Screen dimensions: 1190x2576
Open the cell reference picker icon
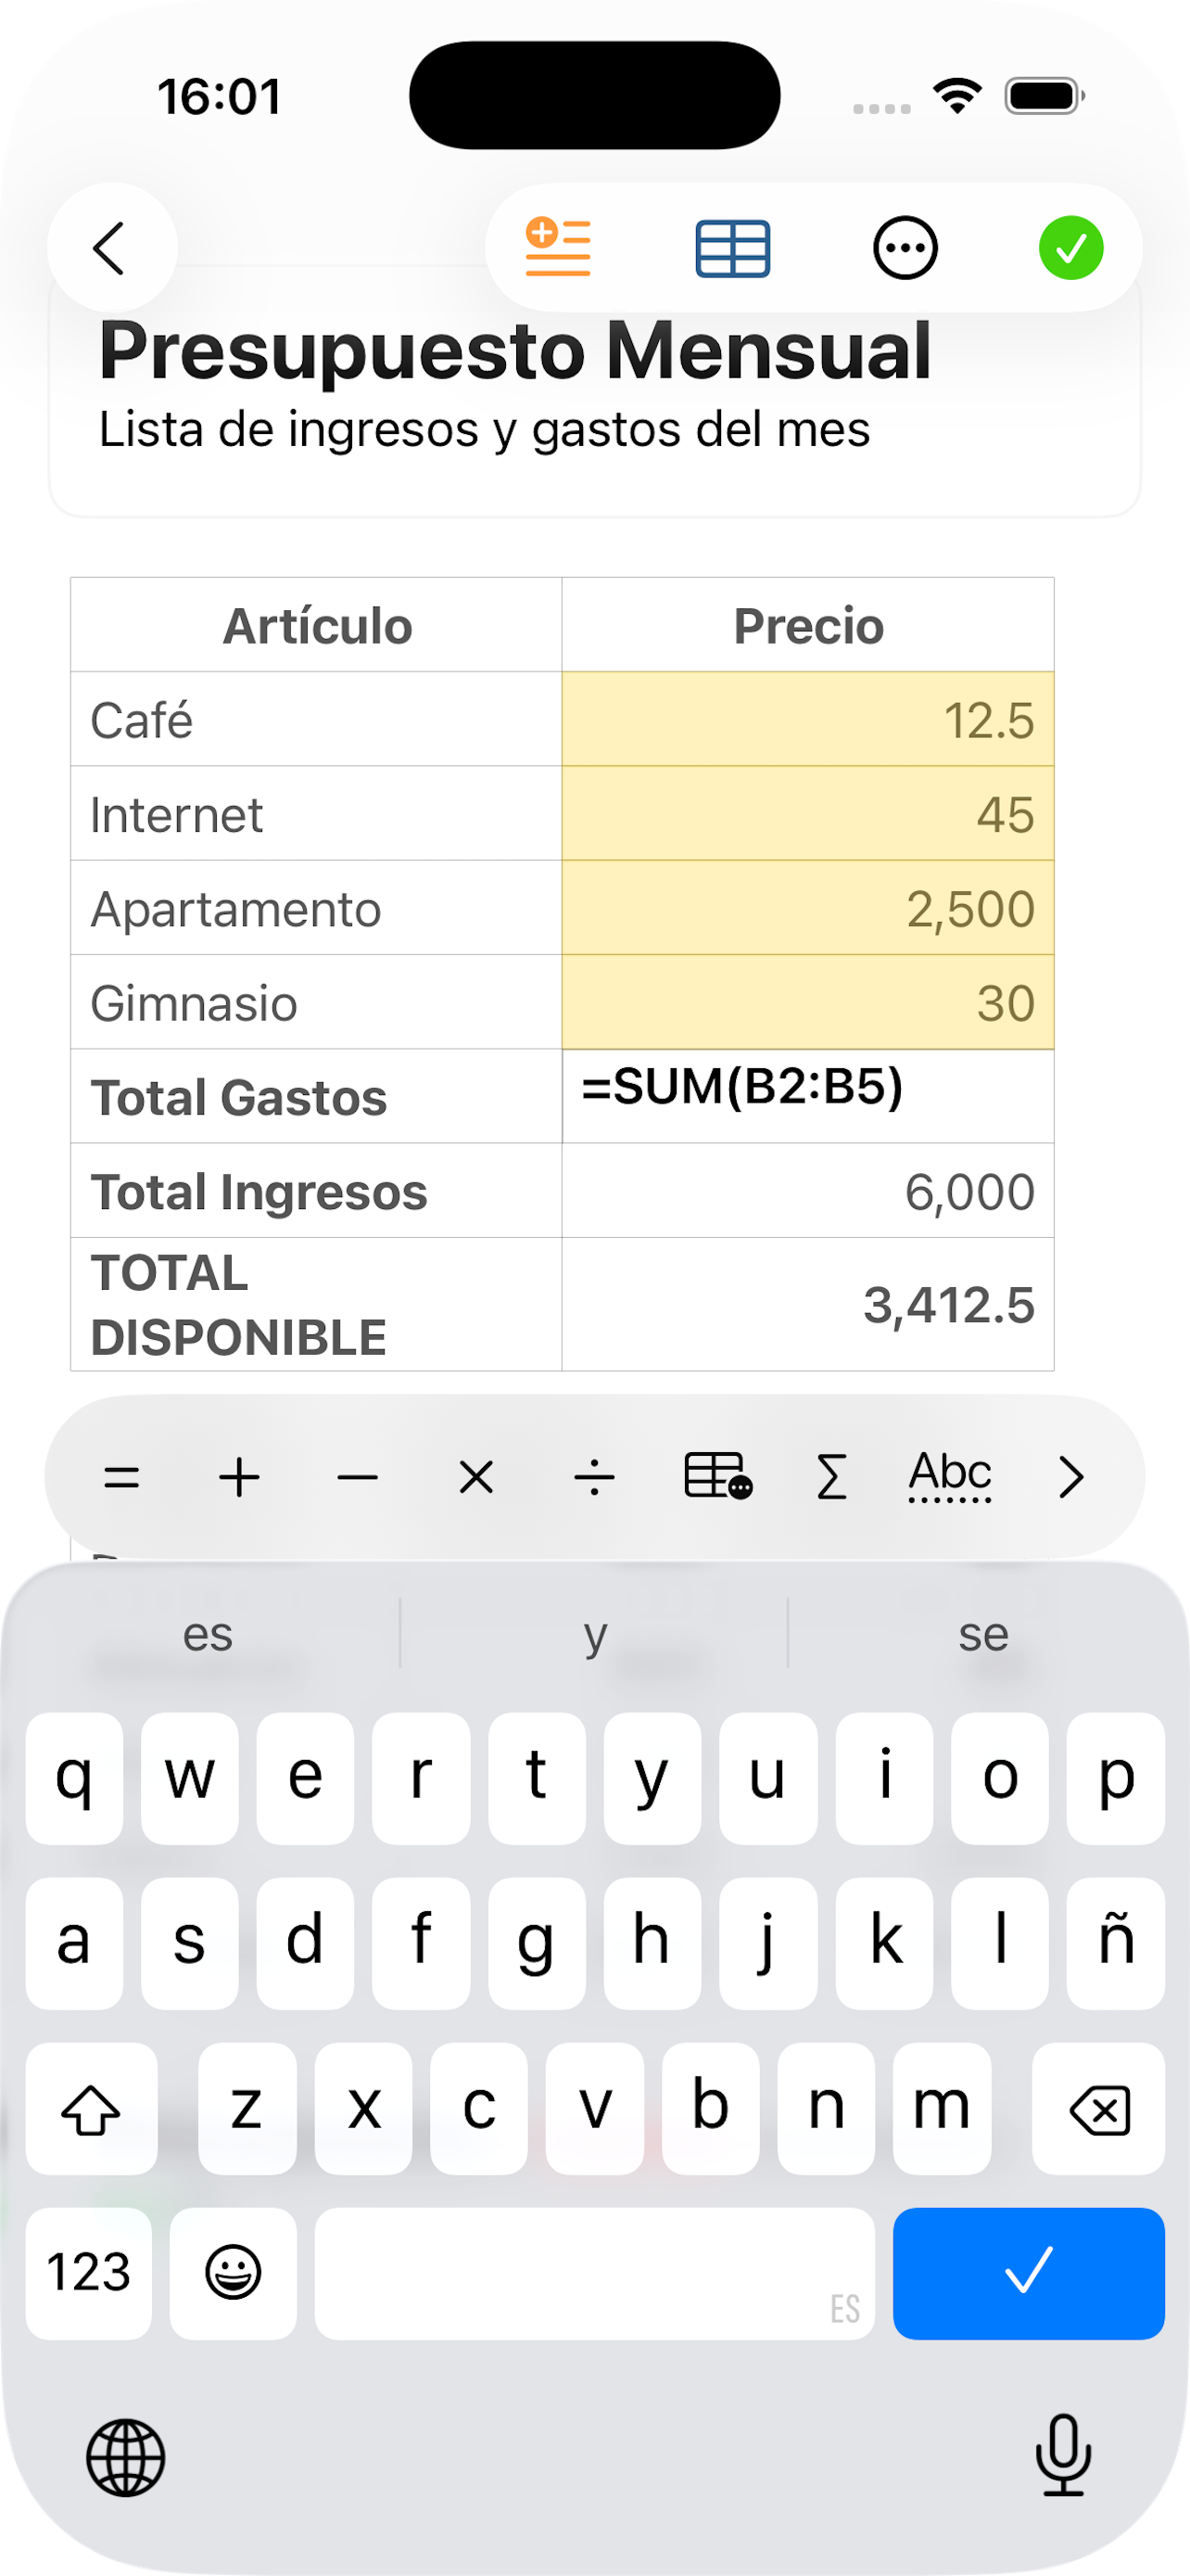point(717,1477)
